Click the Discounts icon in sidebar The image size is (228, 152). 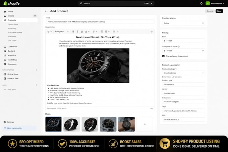(x=5, y=64)
